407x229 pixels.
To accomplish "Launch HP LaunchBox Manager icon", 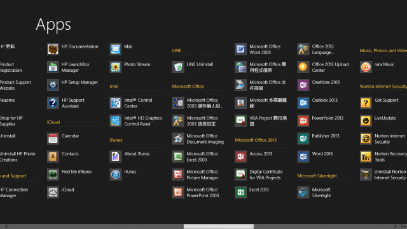I will coord(53,67).
